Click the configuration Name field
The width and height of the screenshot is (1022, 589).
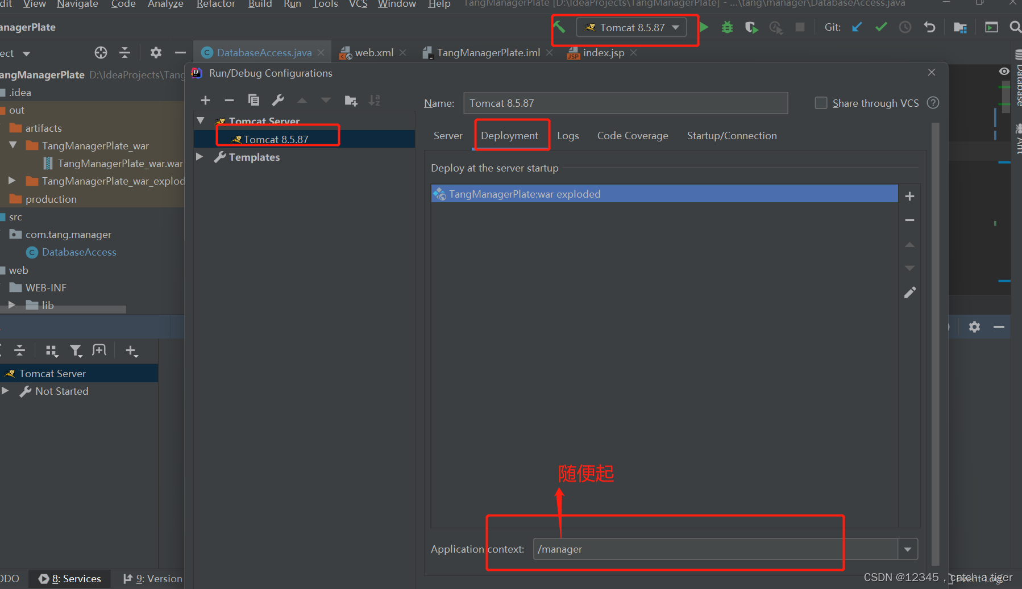pos(625,103)
